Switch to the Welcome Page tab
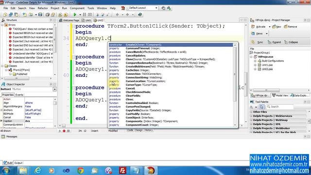 [69, 20]
